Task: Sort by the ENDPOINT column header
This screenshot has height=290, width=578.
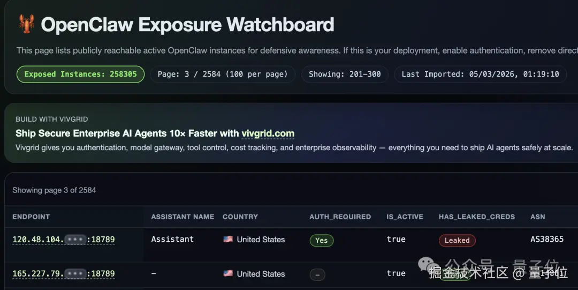Action: pyautogui.click(x=31, y=217)
